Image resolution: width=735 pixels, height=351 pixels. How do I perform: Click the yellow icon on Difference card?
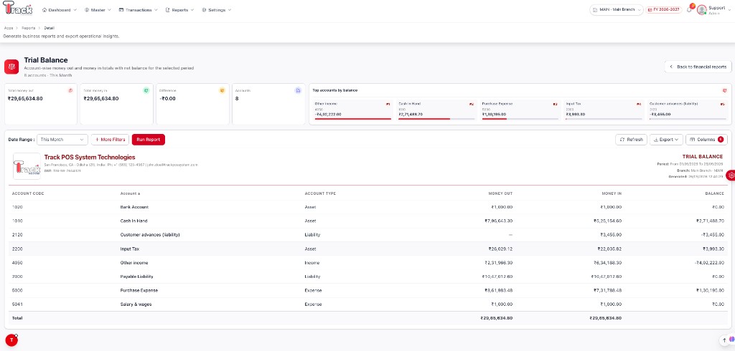coord(223,90)
